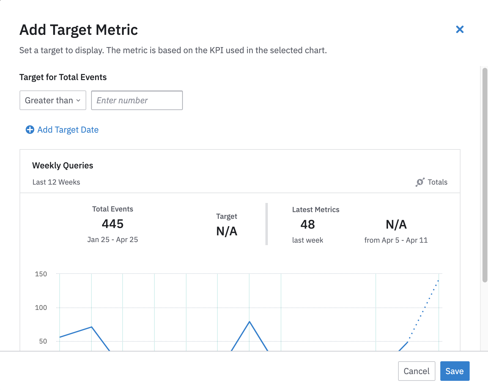The width and height of the screenshot is (488, 390).
Task: Click the Latest Metrics value 48
Action: (308, 224)
